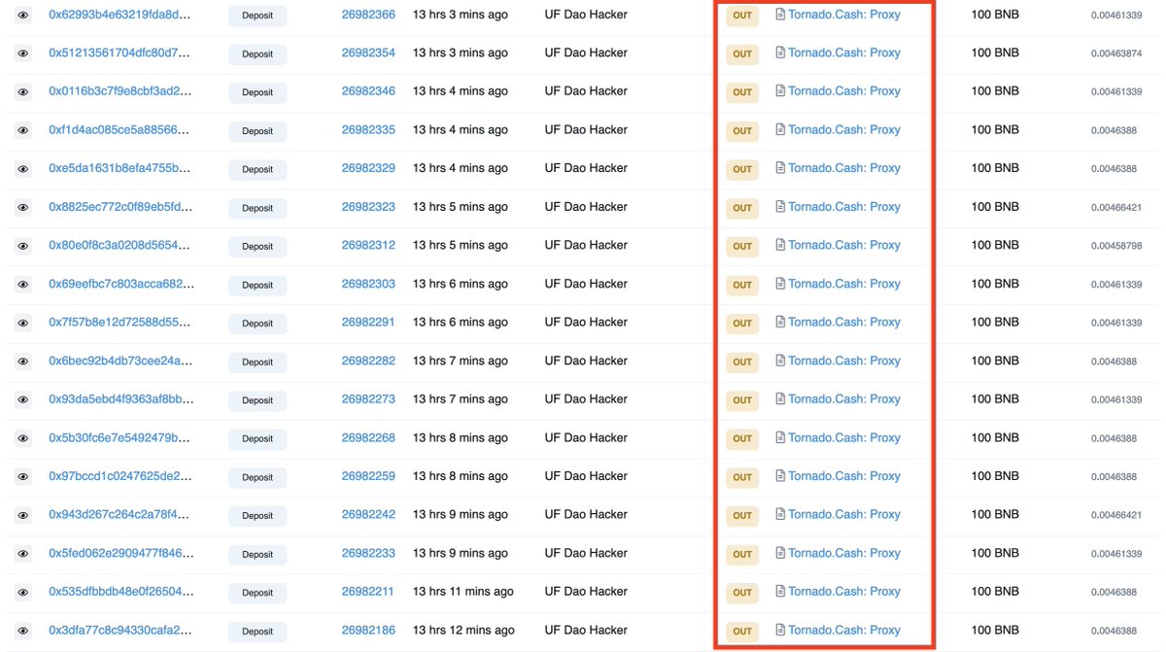Viewport: 1166px width, 652px height.
Task: Click contract document icon in block 26982242 row
Action: [780, 514]
